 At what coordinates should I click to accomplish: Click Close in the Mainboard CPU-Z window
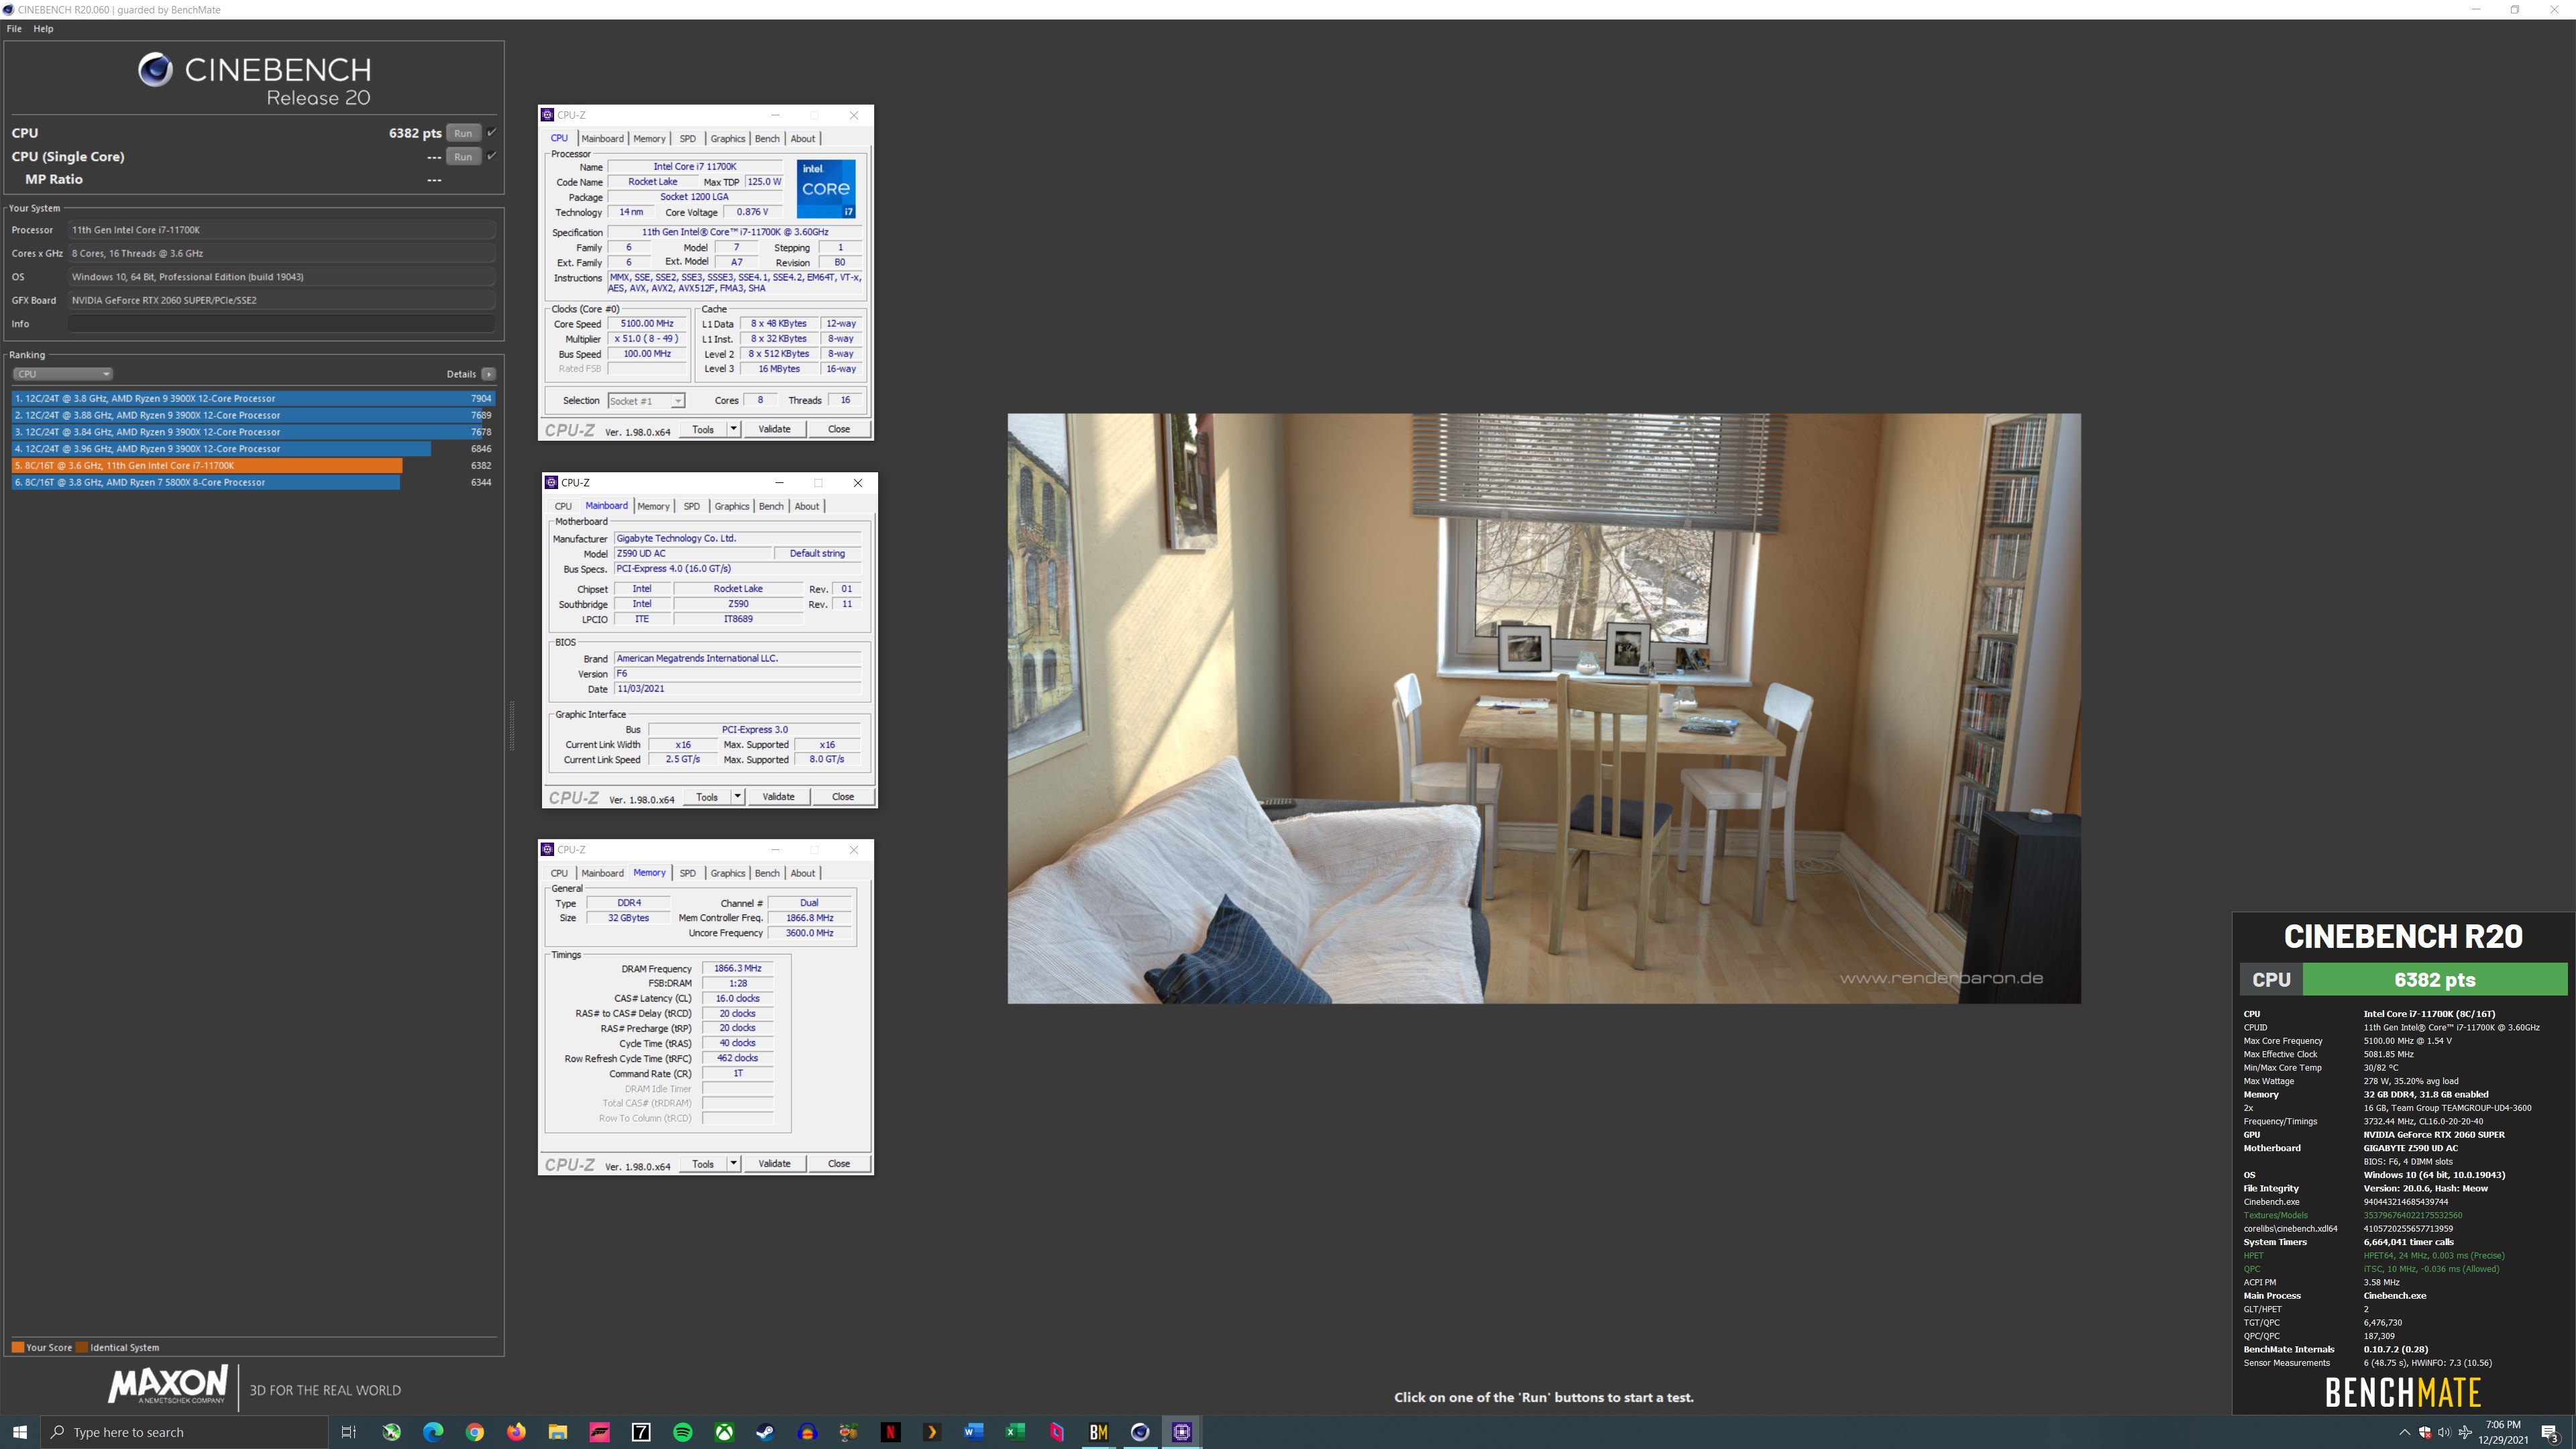point(843,797)
